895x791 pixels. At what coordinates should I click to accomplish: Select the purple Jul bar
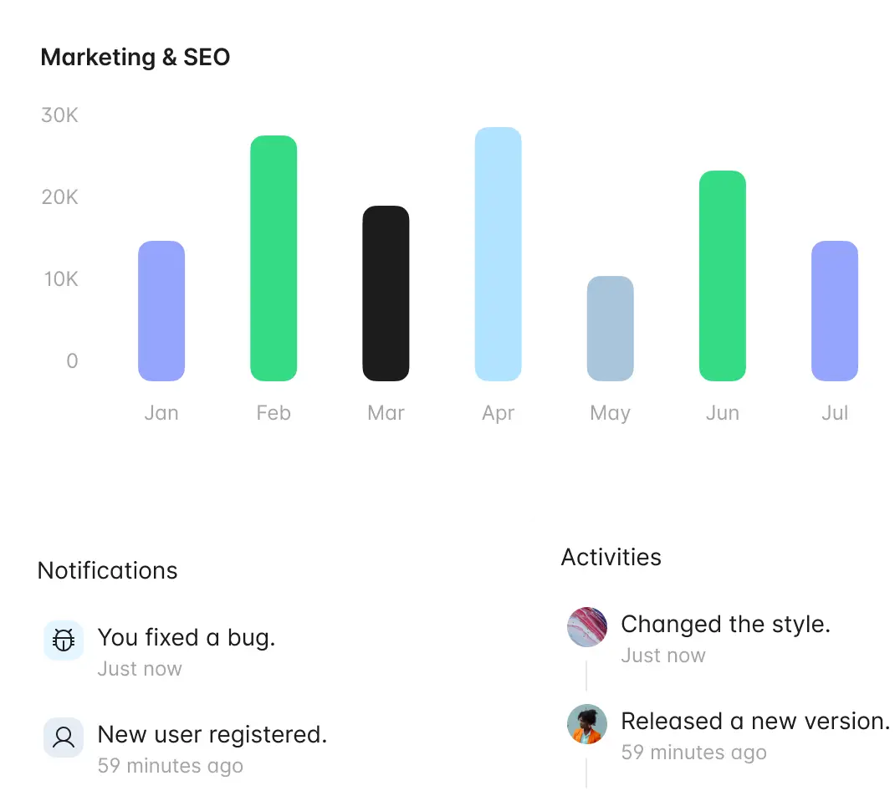click(x=835, y=311)
